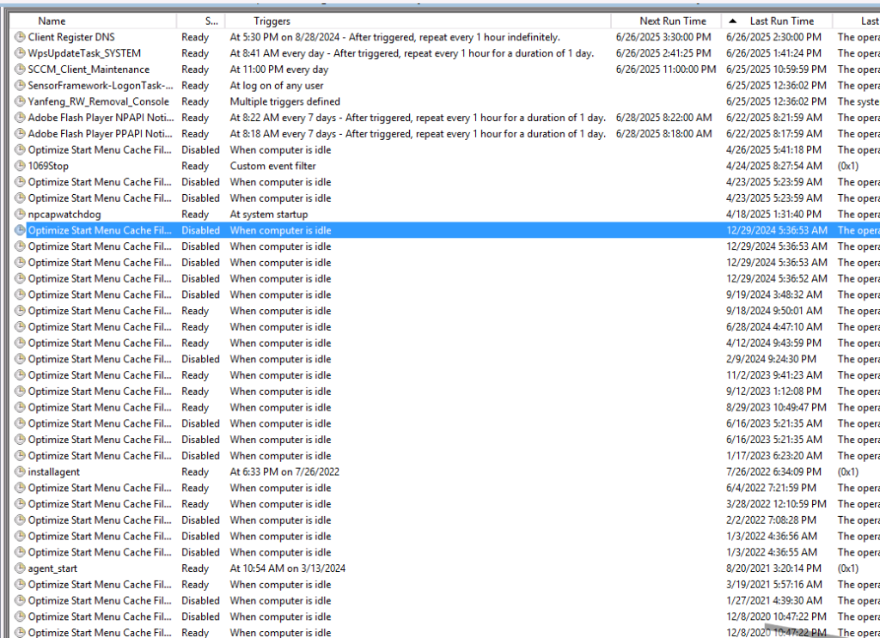
Task: Sort tasks by Next Run Time column
Action: [673, 21]
